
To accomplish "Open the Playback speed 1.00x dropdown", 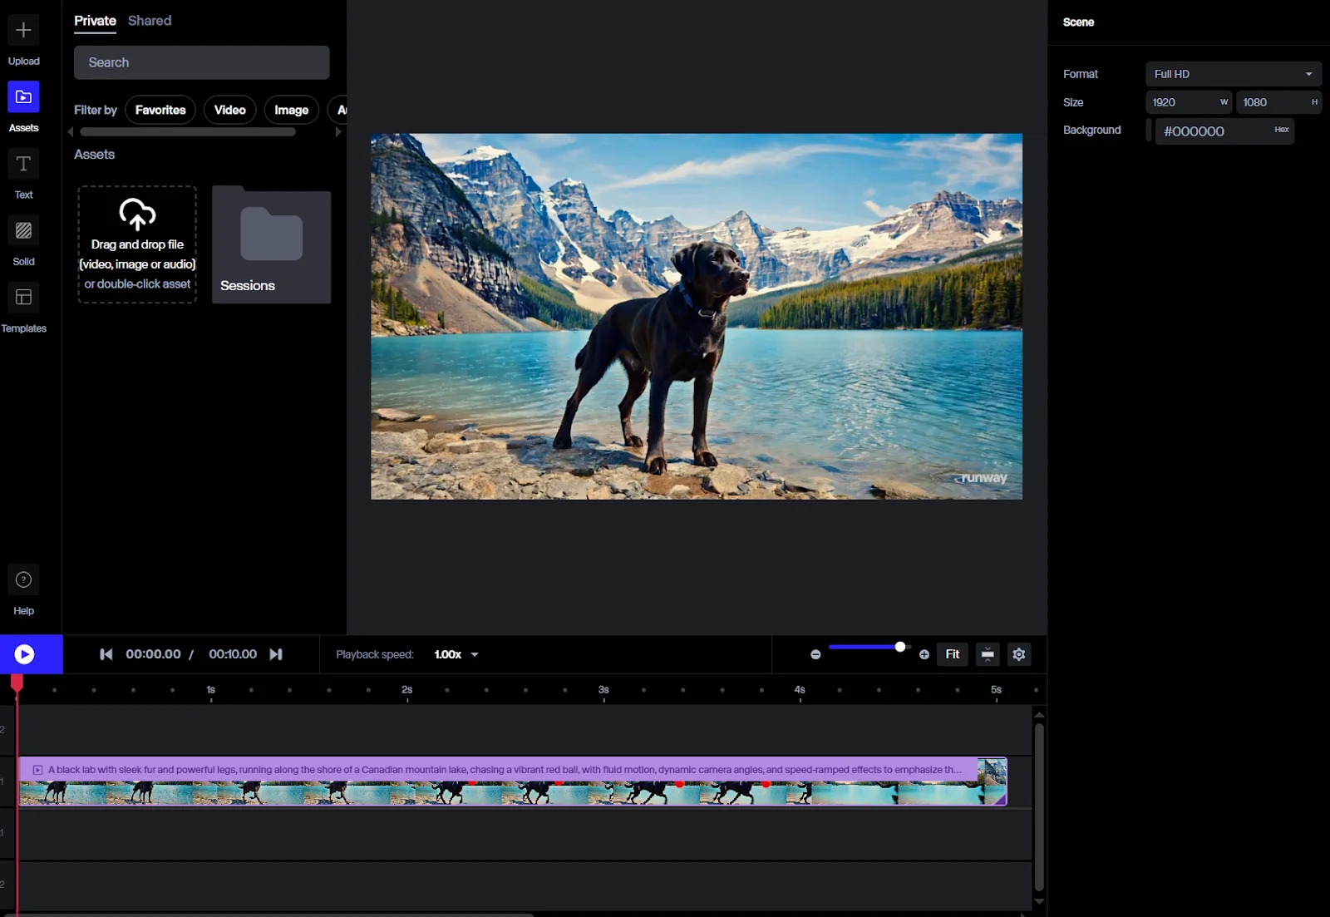I will coord(456,654).
